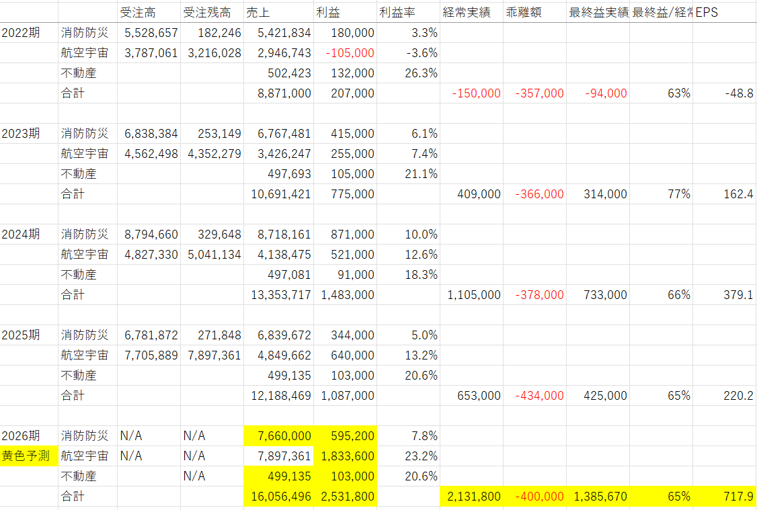The width and height of the screenshot is (757, 510).
Task: Select the yellow 595,200 profit cell
Action: (345, 436)
